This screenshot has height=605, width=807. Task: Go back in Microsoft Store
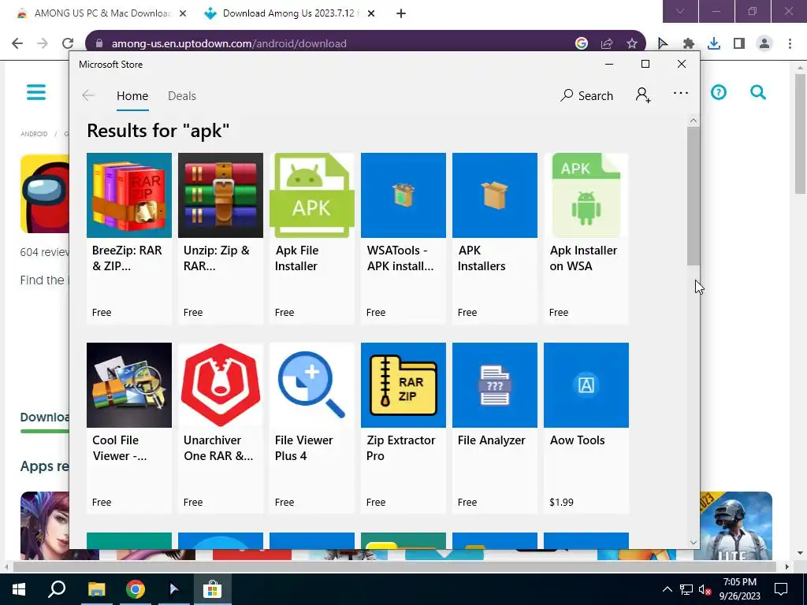[88, 95]
